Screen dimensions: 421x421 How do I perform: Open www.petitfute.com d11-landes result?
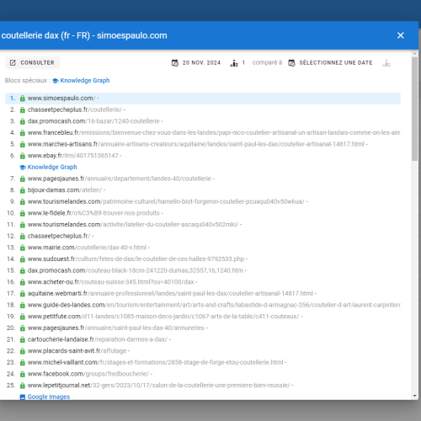163,317
